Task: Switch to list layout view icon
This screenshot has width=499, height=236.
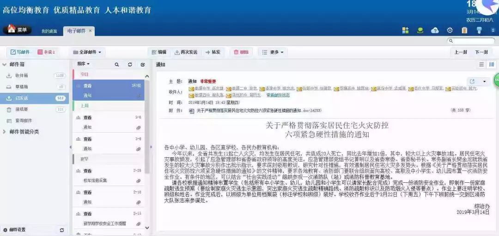Action: point(481,64)
